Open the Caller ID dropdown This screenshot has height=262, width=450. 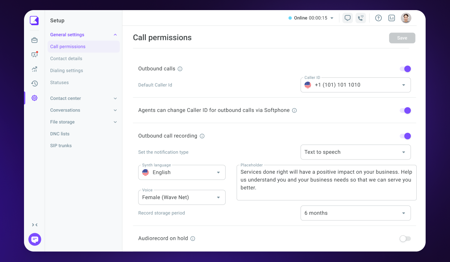(355, 85)
